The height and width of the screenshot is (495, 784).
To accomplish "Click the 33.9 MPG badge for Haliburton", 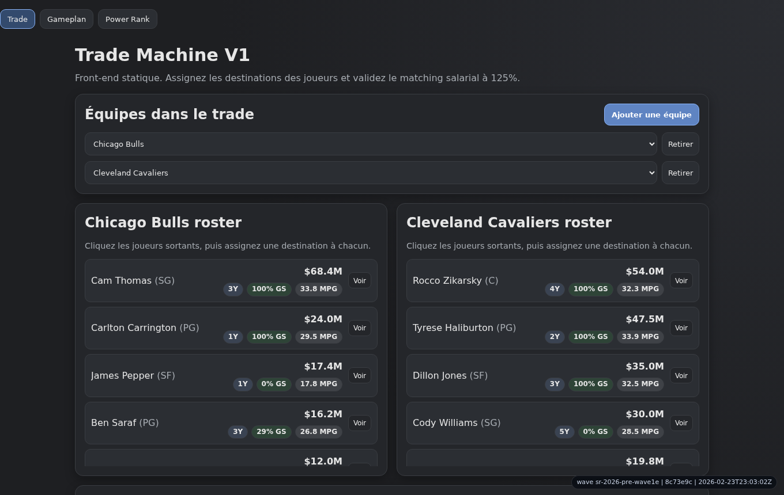I will coord(640,337).
